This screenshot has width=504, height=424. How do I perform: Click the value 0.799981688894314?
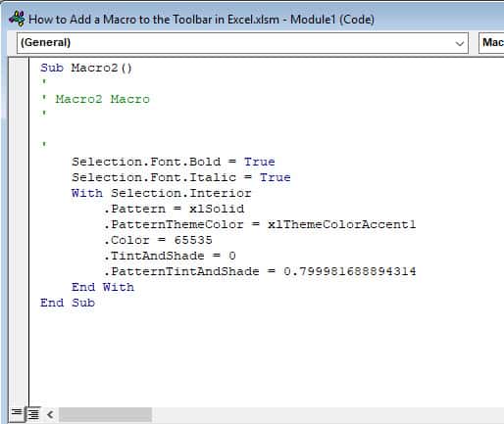coord(350,271)
